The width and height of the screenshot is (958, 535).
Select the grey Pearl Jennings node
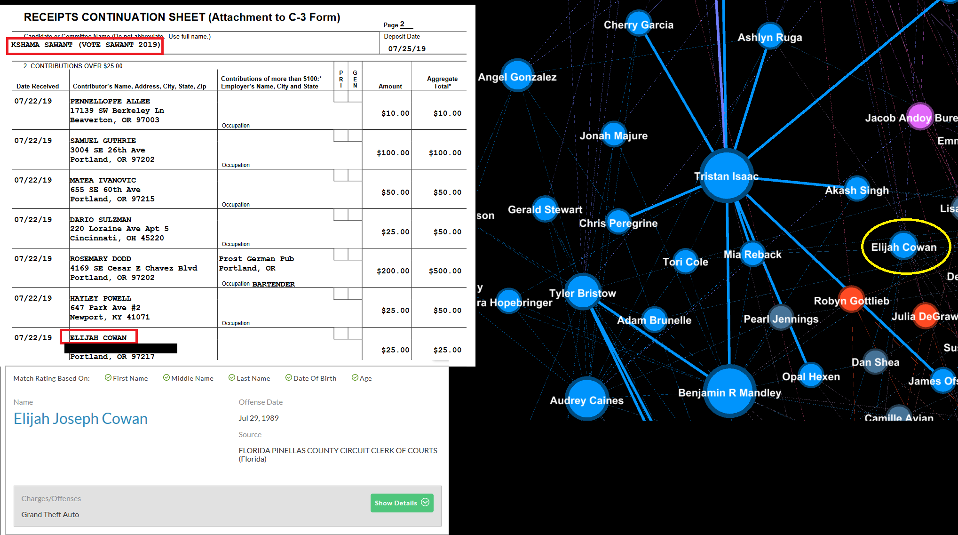(781, 318)
